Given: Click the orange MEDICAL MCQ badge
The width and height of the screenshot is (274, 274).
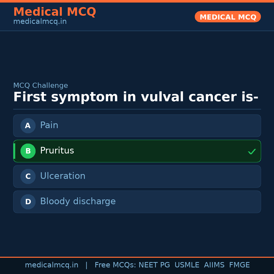Looking at the screenshot, I should (228, 17).
